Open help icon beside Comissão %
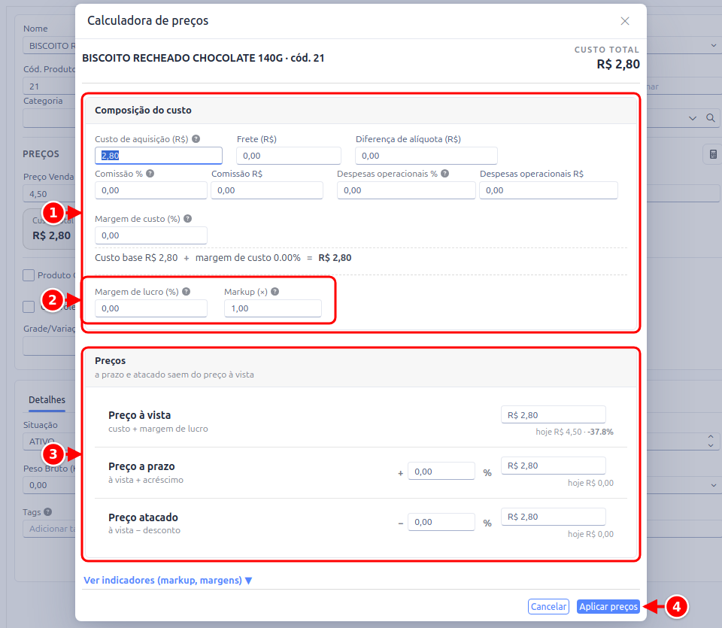This screenshot has width=722, height=628. [x=150, y=174]
